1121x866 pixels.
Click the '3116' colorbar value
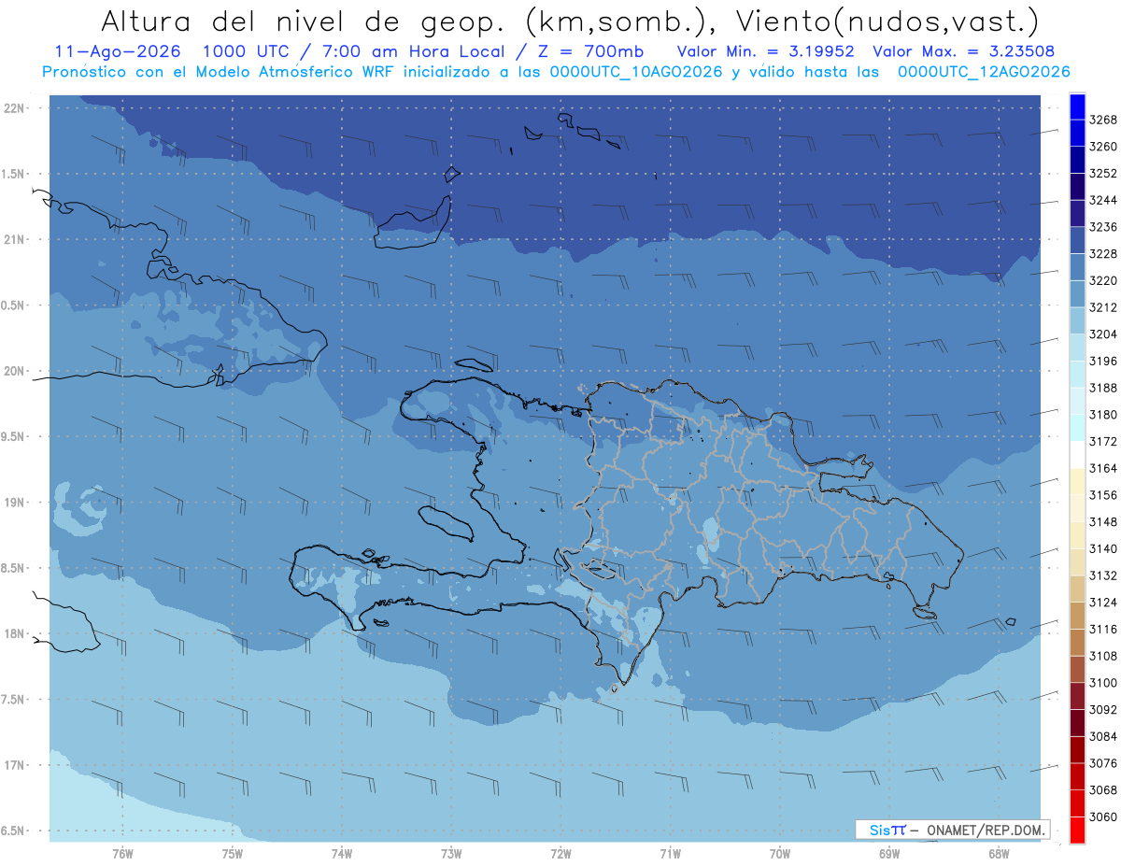tap(1103, 629)
